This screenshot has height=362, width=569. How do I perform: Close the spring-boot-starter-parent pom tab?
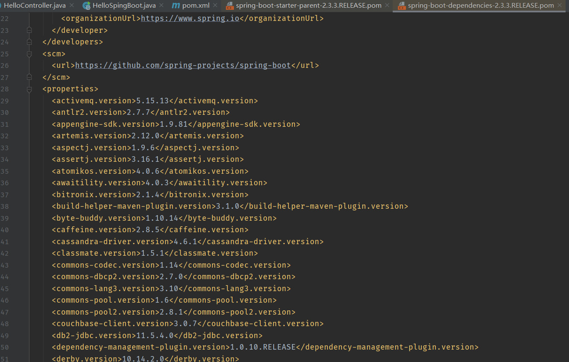tap(387, 6)
